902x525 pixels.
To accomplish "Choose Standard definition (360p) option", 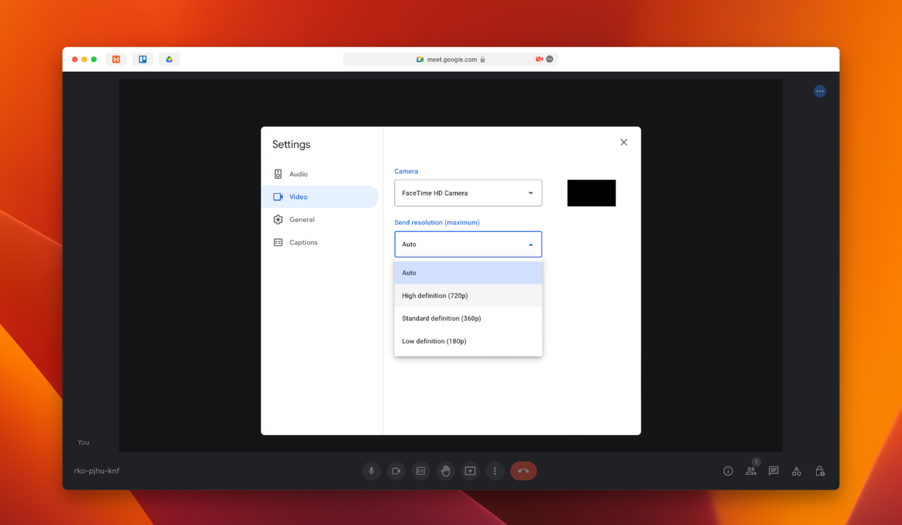I will click(441, 319).
